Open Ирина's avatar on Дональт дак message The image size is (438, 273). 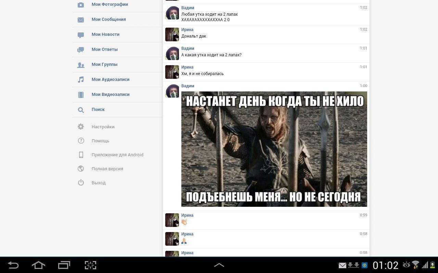click(172, 34)
